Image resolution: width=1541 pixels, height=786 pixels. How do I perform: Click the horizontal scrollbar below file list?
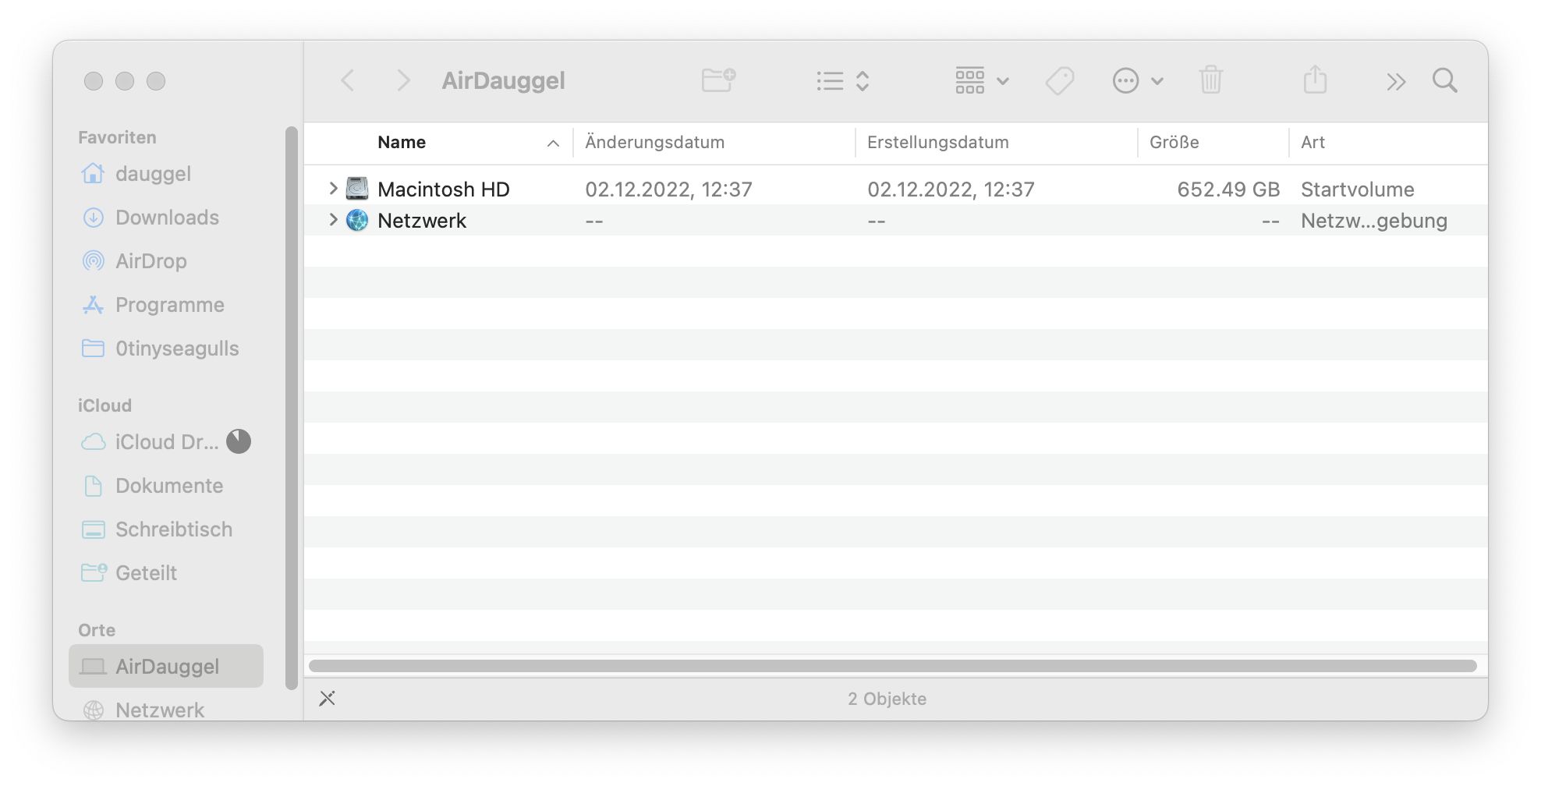pyautogui.click(x=893, y=666)
